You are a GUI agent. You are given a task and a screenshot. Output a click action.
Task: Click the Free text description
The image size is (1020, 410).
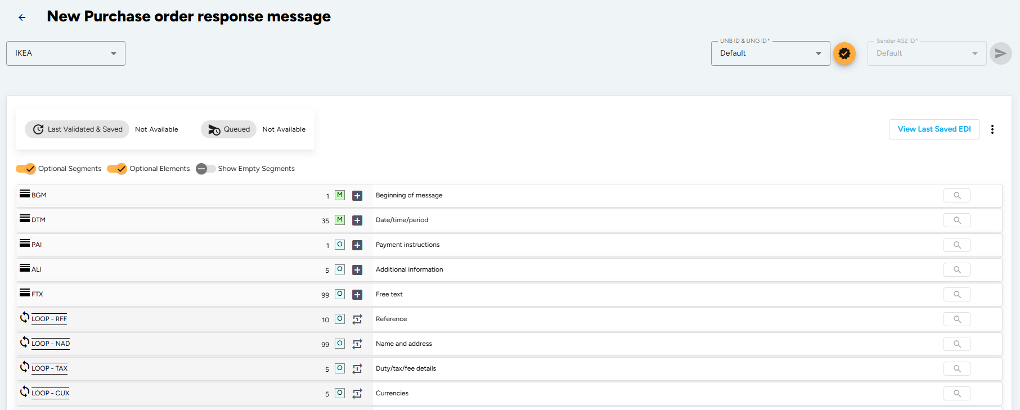click(x=389, y=294)
